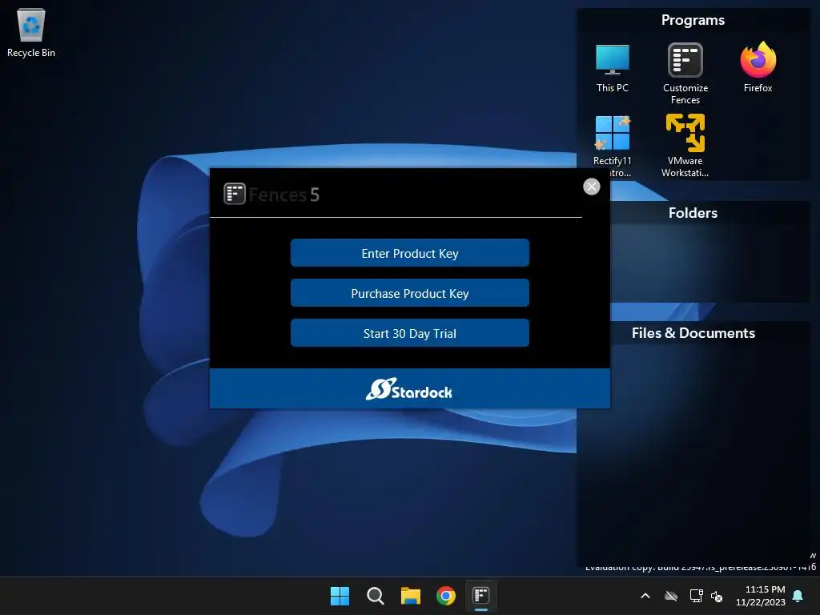Start the 30 Day Trial

click(409, 333)
